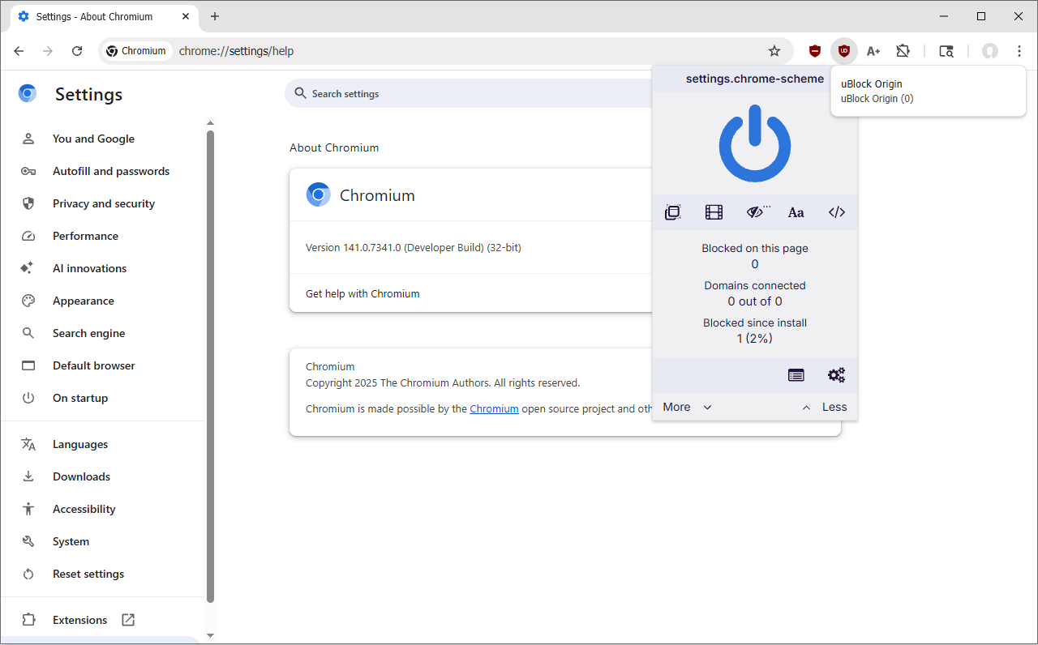The image size is (1038, 645).
Task: Click the address bar URL text
Action: click(x=236, y=51)
